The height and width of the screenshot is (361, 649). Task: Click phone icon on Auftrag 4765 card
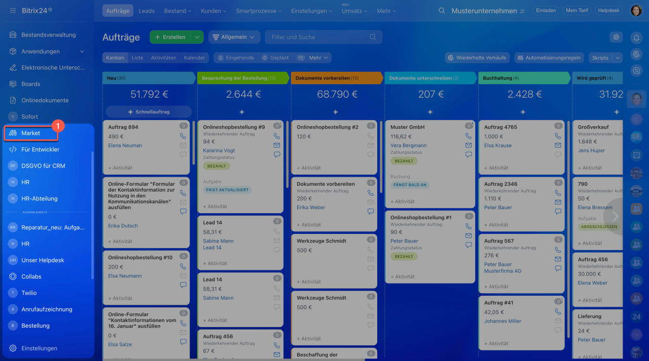[558, 136]
